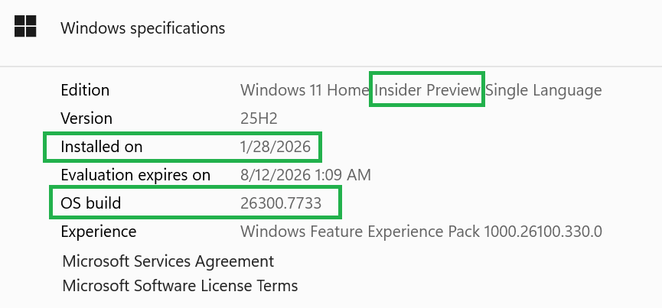The image size is (662, 308).
Task: Click the Windows specifications heading
Action: 143,28
